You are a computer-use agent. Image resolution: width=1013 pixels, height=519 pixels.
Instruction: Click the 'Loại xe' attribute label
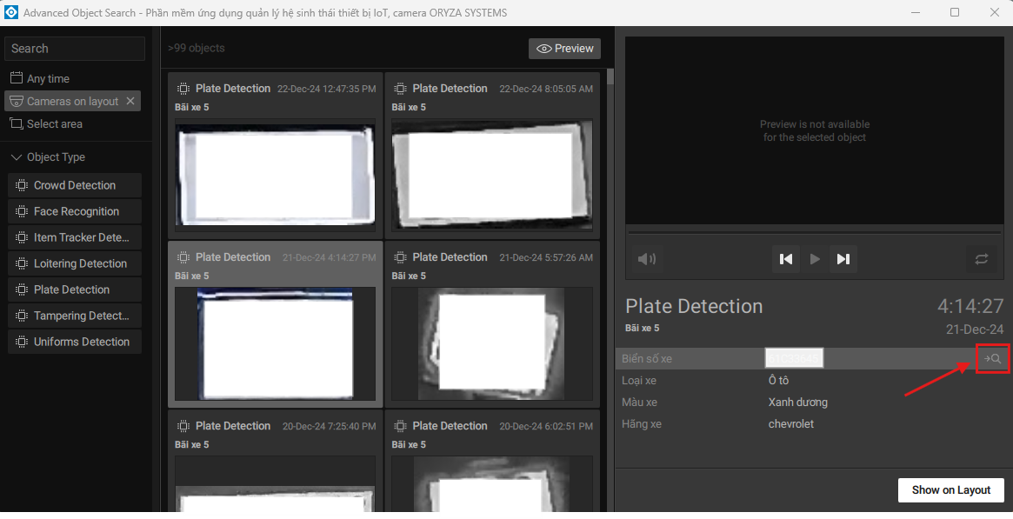click(x=639, y=380)
